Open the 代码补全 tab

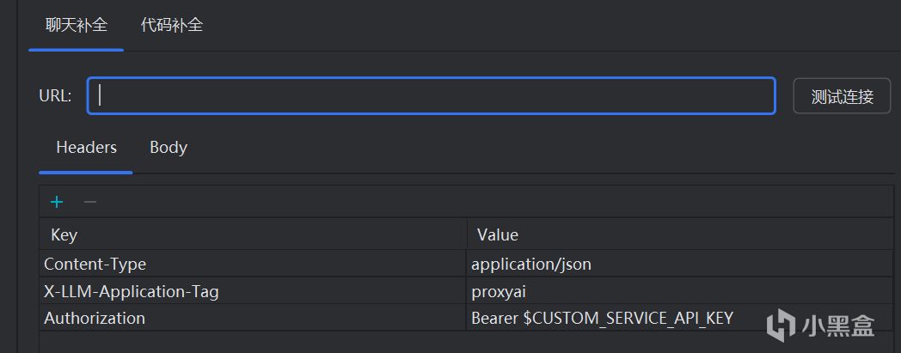(172, 25)
